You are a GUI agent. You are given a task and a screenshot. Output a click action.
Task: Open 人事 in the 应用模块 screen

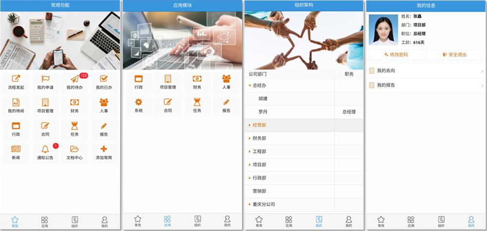point(226,82)
